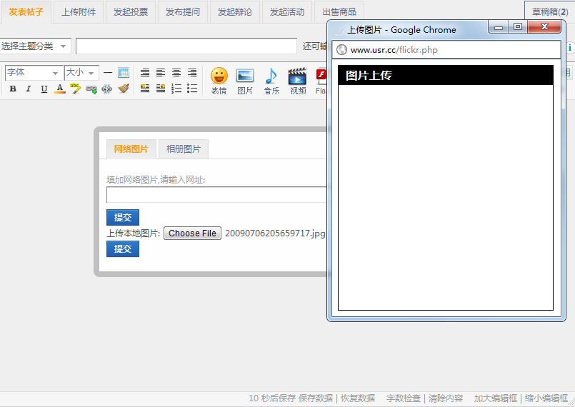The width and height of the screenshot is (575, 407).
Task: Open the 草稿箱(2) drafts box
Action: pos(550,12)
